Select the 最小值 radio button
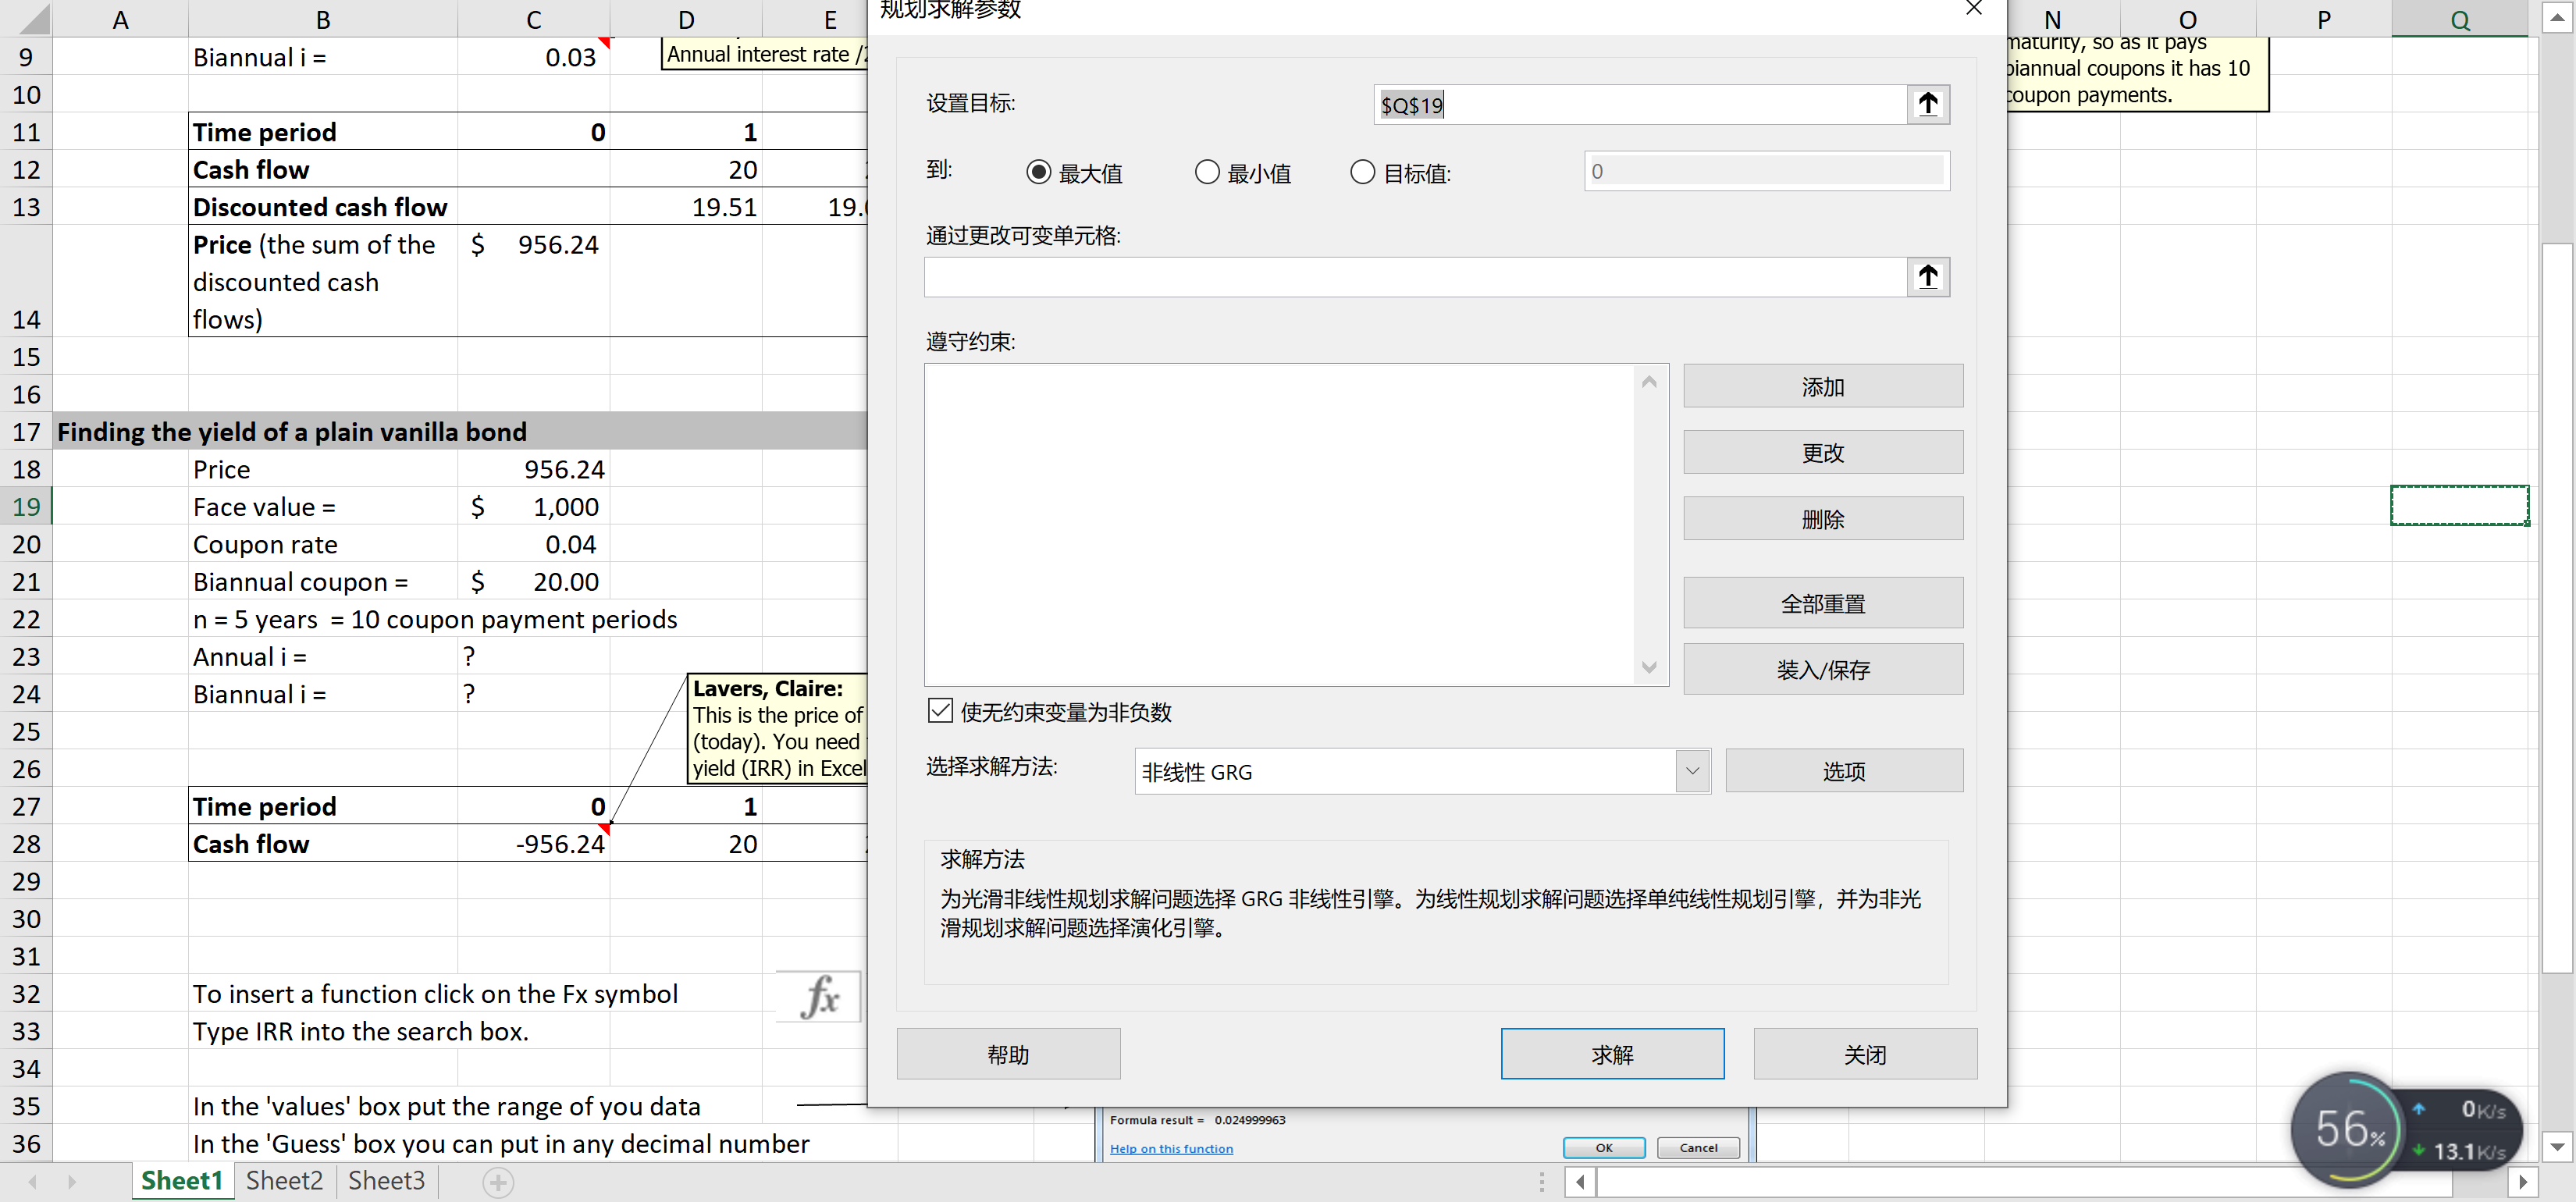 click(x=1206, y=171)
